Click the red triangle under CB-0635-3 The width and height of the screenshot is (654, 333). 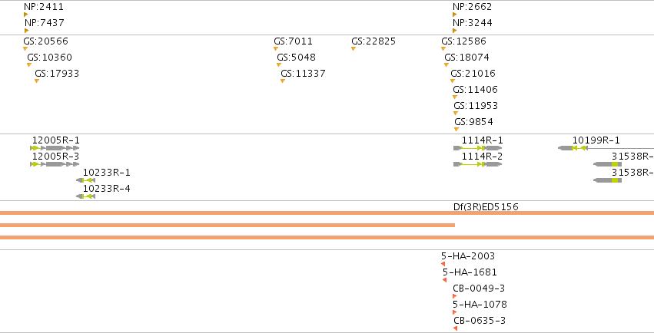(456, 328)
